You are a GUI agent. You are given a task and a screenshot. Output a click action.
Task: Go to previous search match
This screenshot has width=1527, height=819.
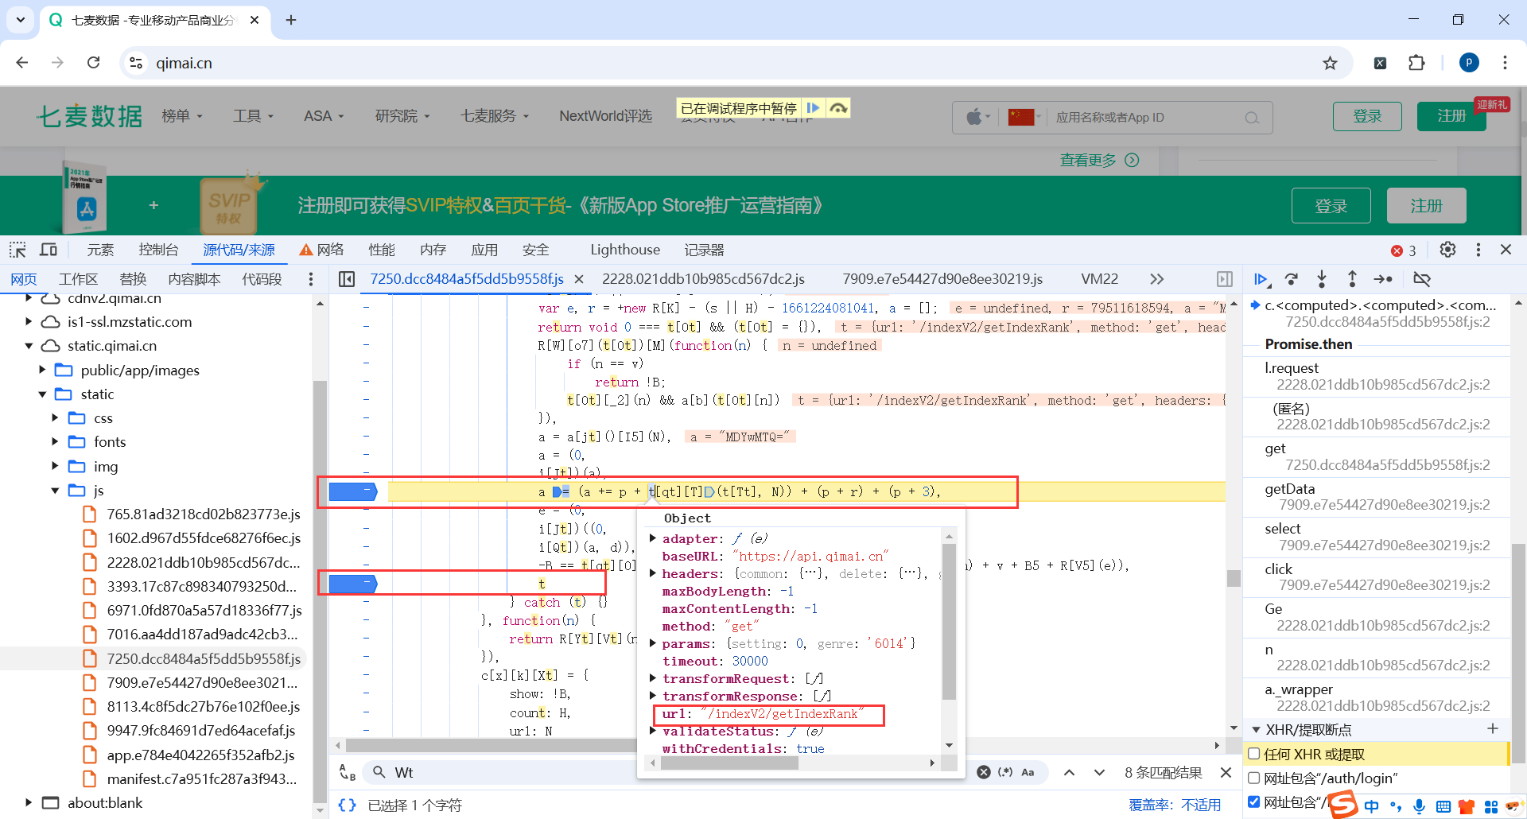1070,772
